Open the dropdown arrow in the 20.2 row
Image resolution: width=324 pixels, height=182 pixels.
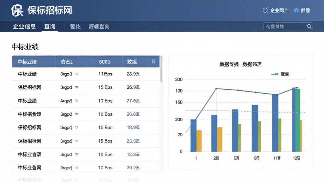click(77, 168)
